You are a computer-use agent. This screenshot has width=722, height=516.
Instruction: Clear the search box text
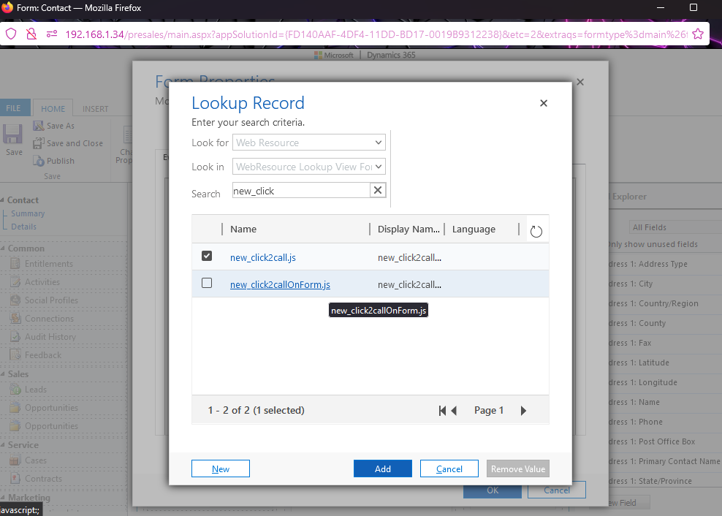(378, 191)
